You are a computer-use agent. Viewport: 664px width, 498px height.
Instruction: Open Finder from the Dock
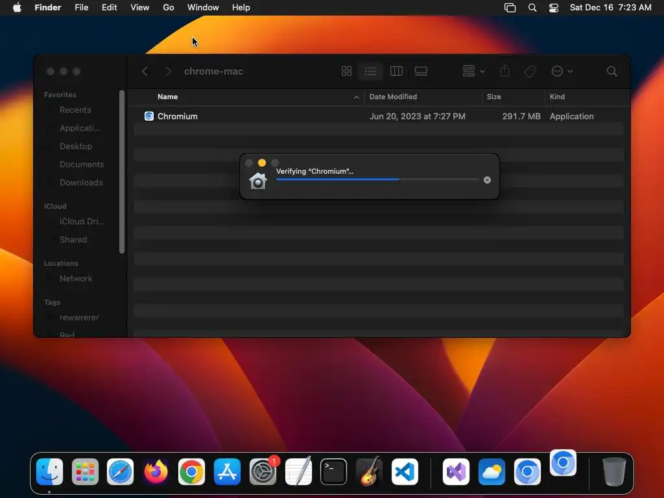pyautogui.click(x=49, y=472)
